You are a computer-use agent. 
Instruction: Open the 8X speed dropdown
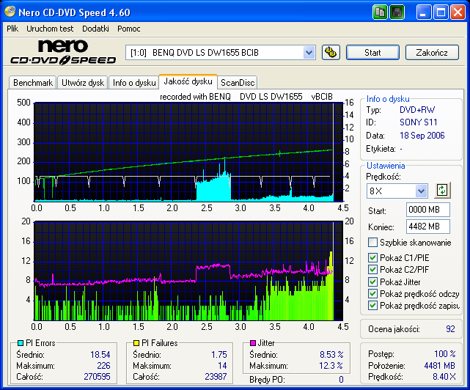(x=421, y=191)
